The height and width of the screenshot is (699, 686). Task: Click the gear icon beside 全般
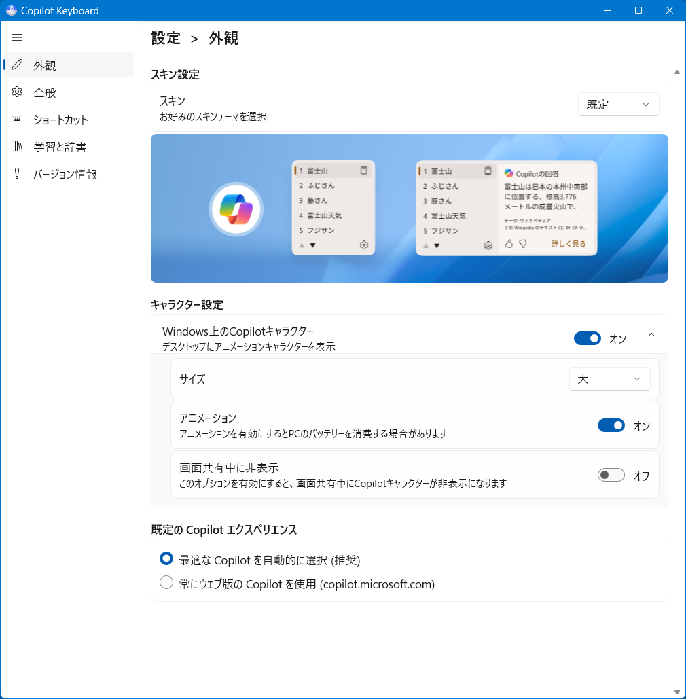coord(17,92)
